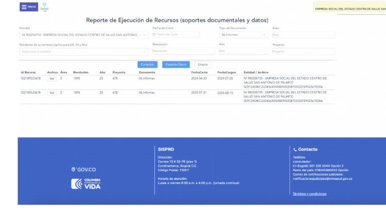Click the phone icon beside Contacto
Viewport: 386px width, 218px height.
tap(295, 150)
